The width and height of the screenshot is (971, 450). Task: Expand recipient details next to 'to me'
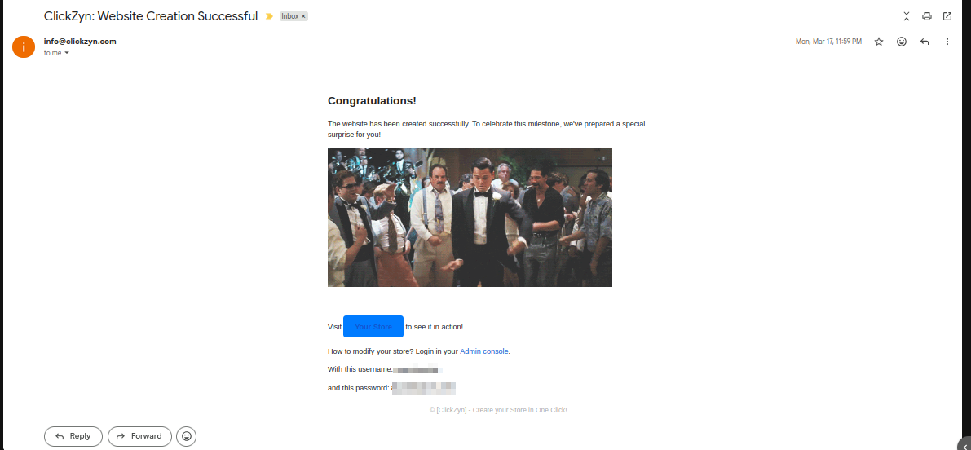point(67,53)
